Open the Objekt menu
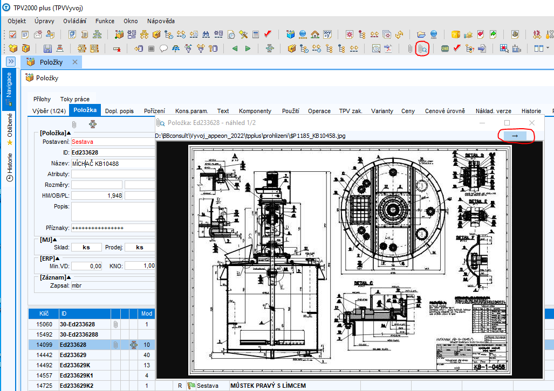The image size is (554, 391). point(17,21)
